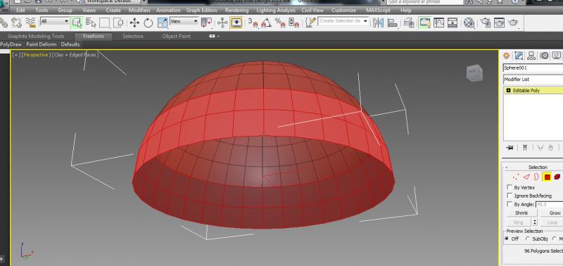Select SubObj preview selection radio

[527, 239]
